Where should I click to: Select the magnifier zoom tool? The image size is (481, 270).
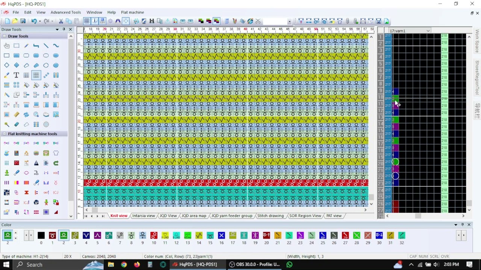(x=36, y=114)
